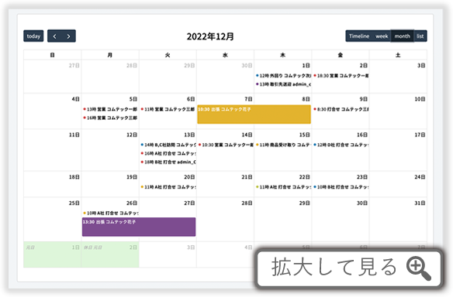This screenshot has width=453, height=297.
Task: Open purple 13:30 出張 コムテック花子 event
Action: [x=139, y=227]
